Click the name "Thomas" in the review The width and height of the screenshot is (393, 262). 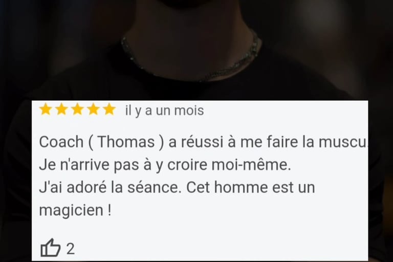coord(126,142)
